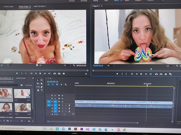Click Insert button in Source monitor
This screenshot has width=181, height=135.
(x=55, y=74)
